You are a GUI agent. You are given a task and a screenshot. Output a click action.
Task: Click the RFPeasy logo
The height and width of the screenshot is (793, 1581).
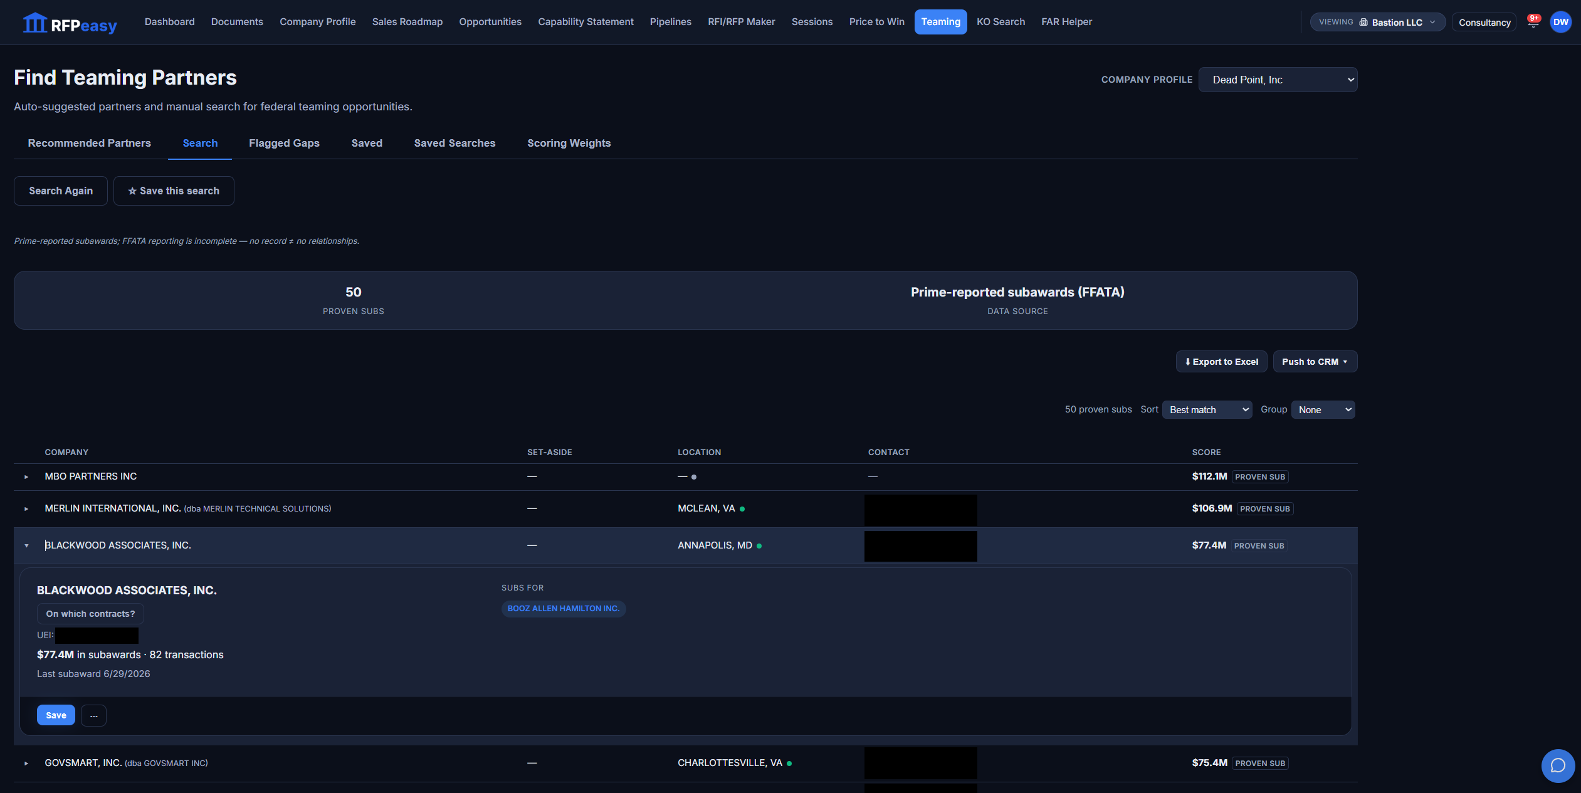tap(70, 24)
